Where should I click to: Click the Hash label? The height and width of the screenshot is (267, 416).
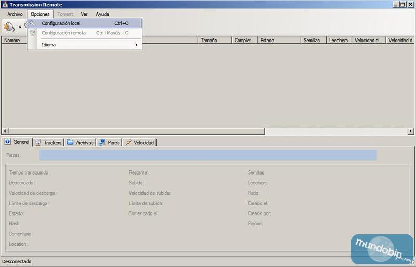click(15, 223)
